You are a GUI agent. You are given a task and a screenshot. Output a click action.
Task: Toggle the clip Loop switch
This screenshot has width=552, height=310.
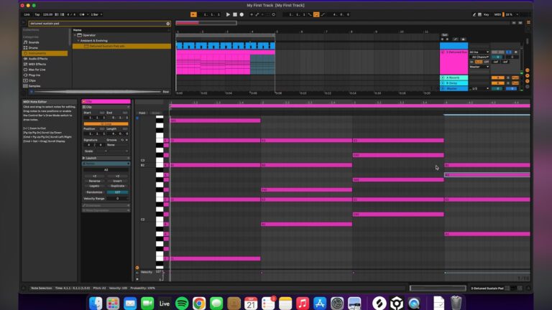(x=106, y=123)
